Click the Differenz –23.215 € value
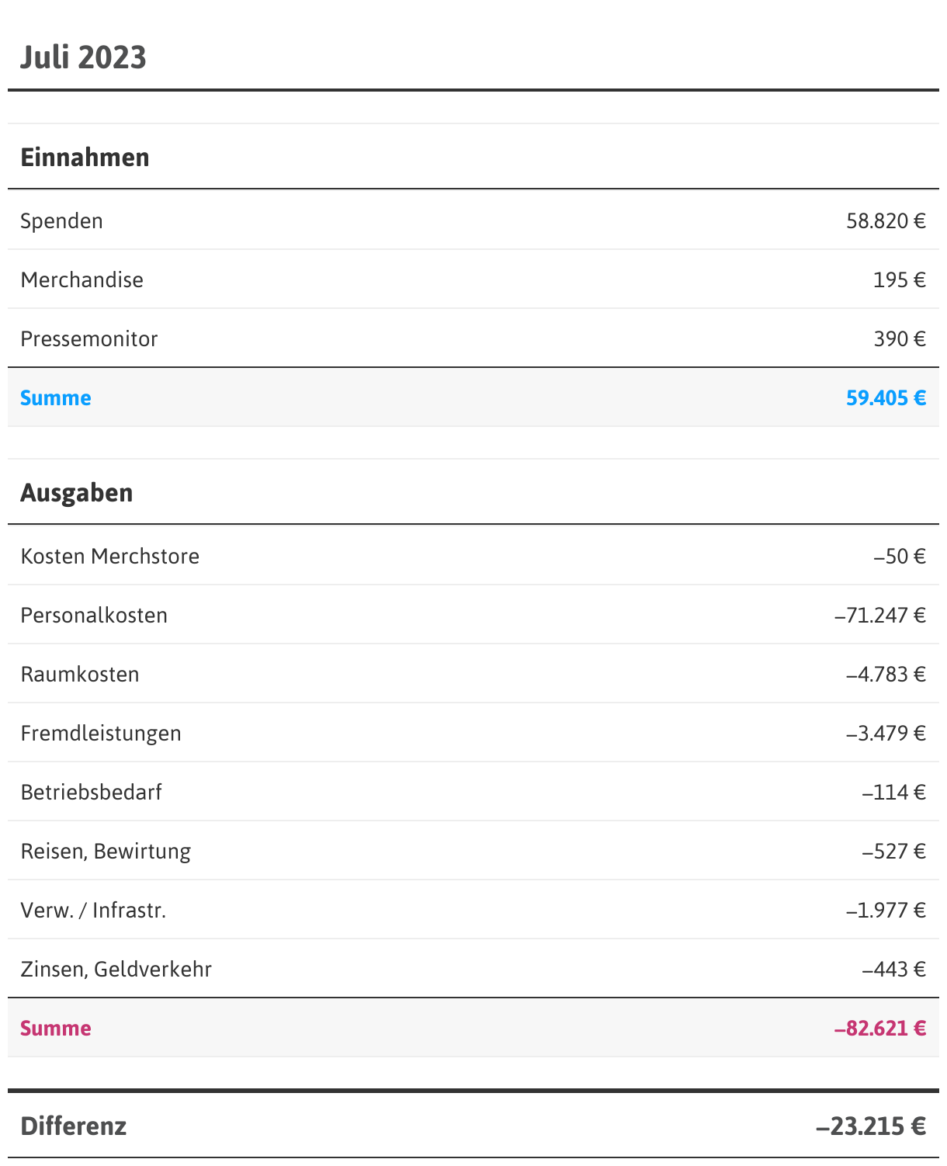Image resolution: width=947 pixels, height=1166 pixels. coord(870,1126)
